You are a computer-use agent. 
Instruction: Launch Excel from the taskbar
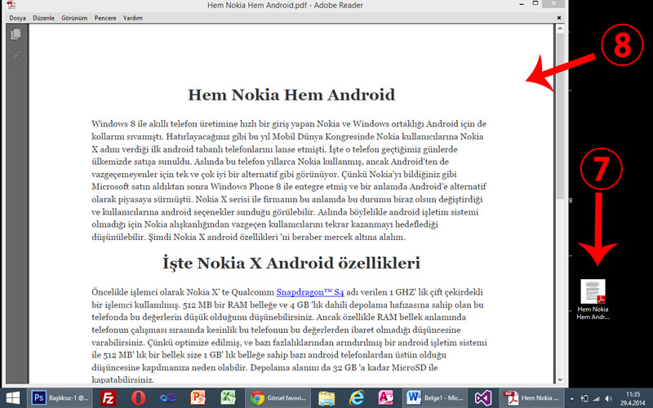pyautogui.click(x=229, y=398)
